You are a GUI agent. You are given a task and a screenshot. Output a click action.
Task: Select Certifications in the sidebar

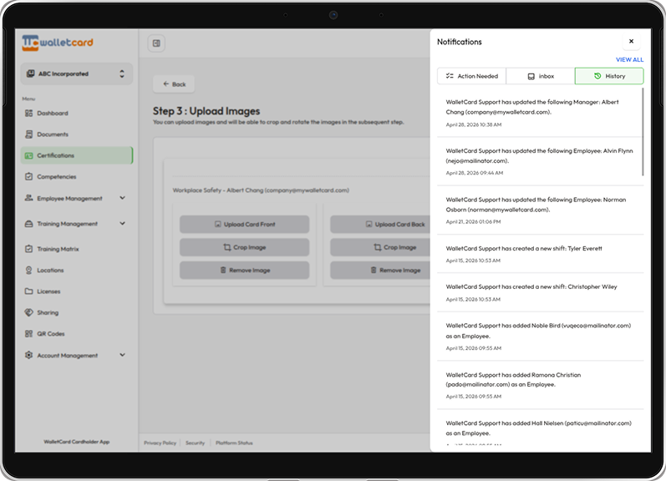pyautogui.click(x=76, y=155)
